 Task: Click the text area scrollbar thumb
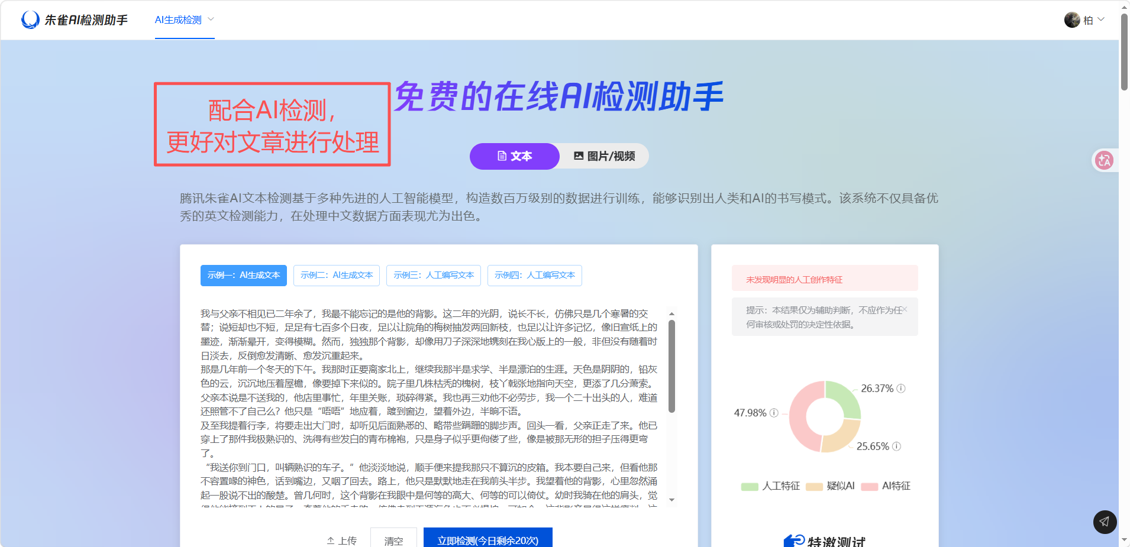tap(671, 366)
